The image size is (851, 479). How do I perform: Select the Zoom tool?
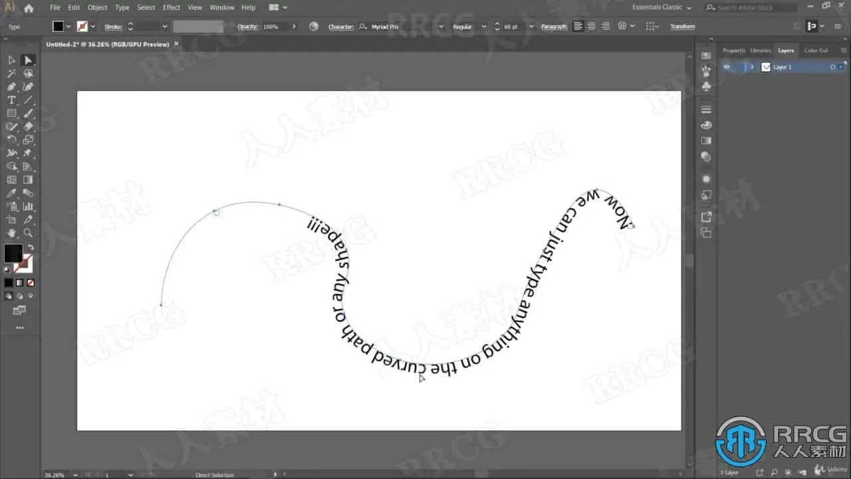[x=28, y=233]
